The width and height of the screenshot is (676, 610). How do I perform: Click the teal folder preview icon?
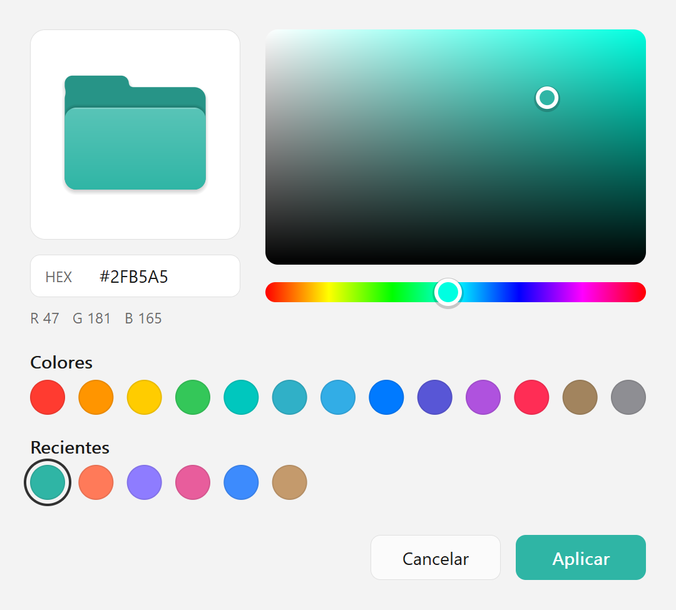[135, 133]
